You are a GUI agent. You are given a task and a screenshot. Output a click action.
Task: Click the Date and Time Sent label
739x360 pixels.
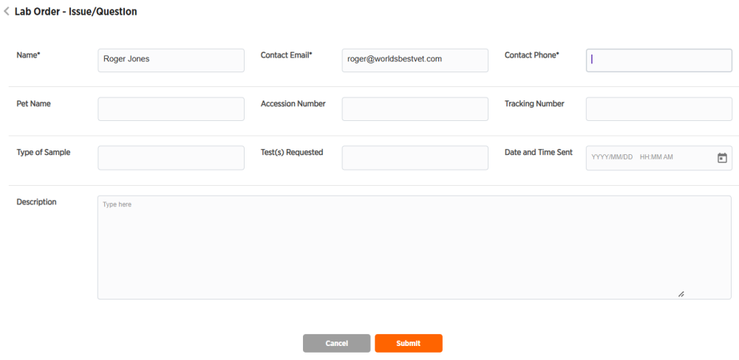tap(539, 153)
